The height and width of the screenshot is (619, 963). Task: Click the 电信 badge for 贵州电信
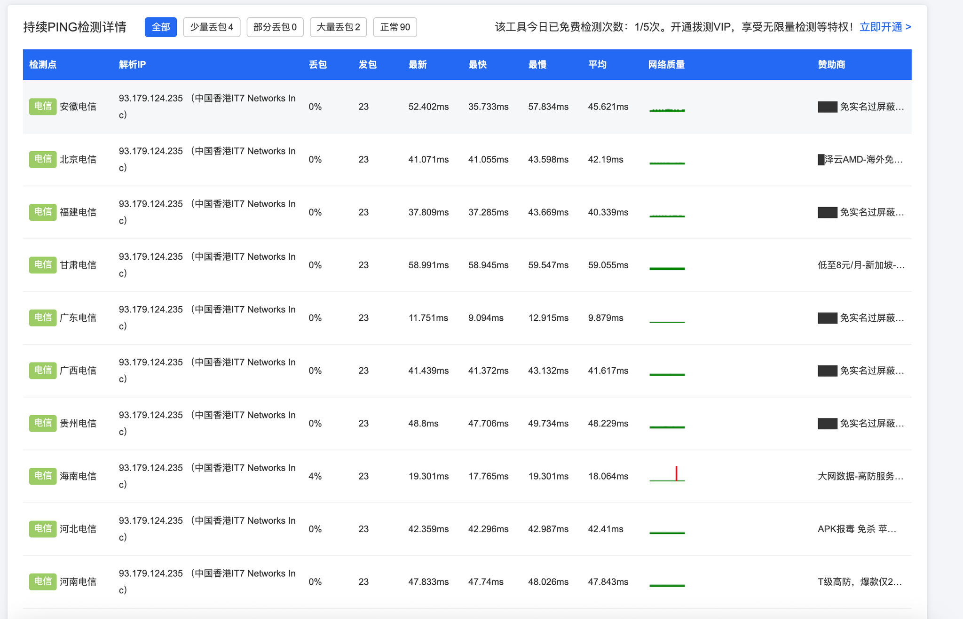coord(43,423)
